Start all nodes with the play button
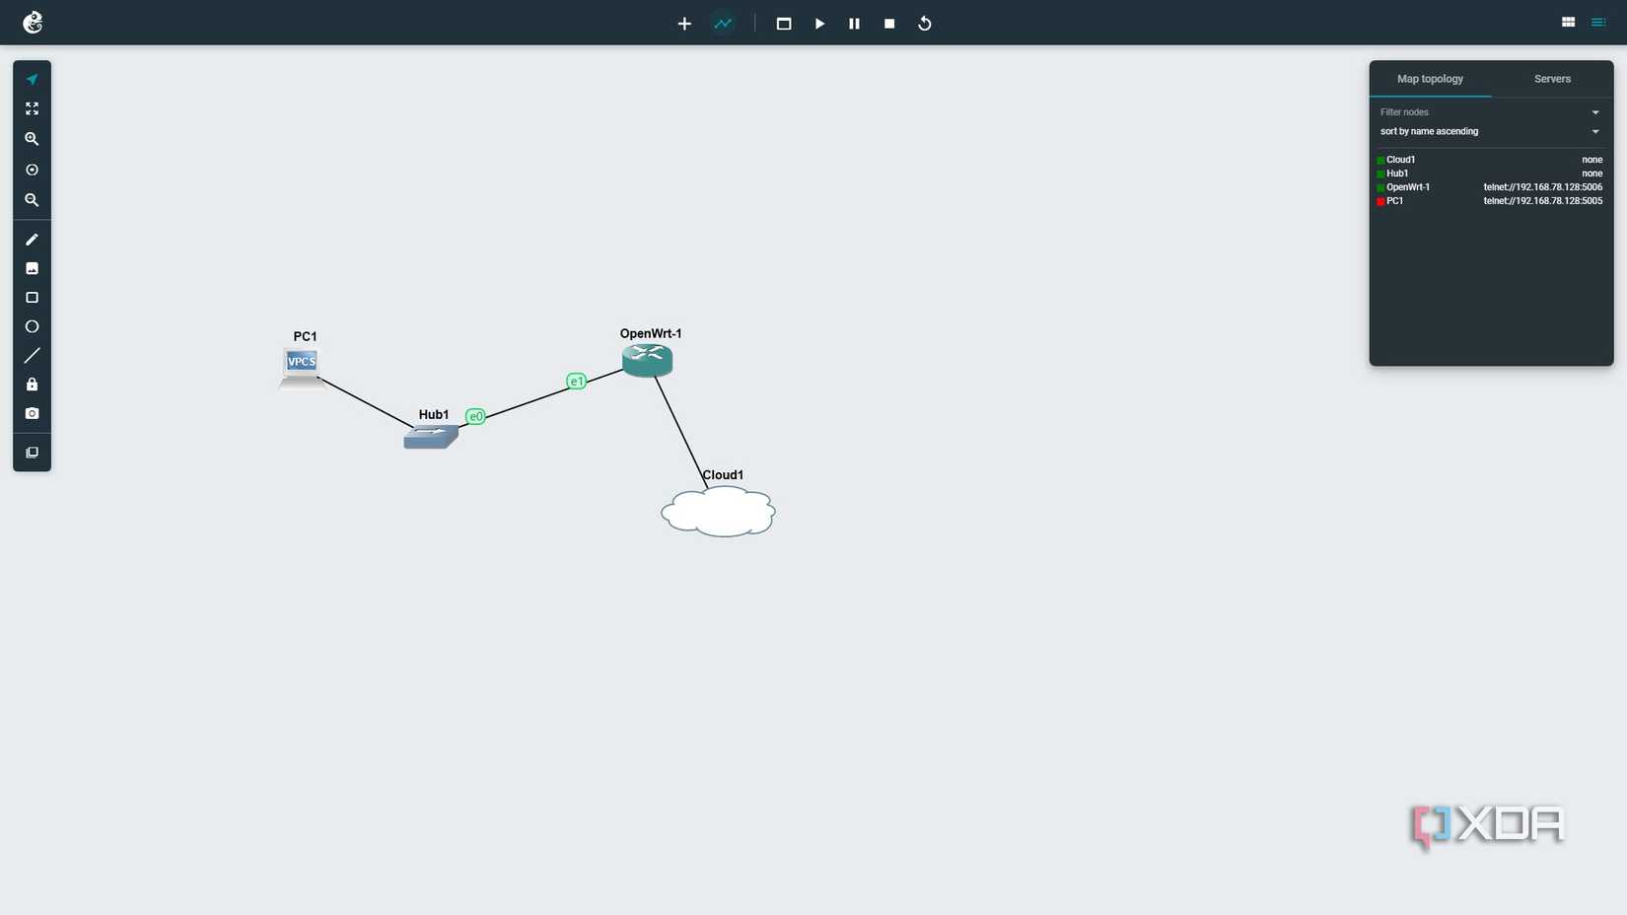This screenshot has width=1627, height=915. [819, 23]
